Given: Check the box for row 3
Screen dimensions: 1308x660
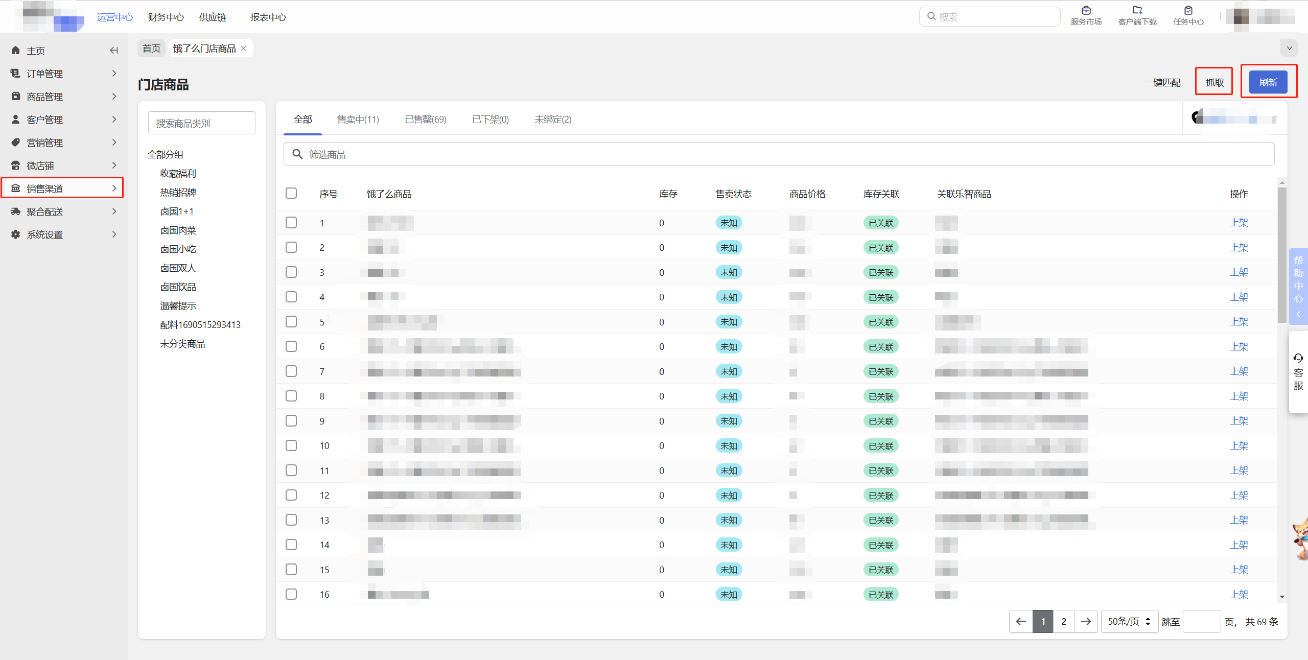Looking at the screenshot, I should [x=291, y=272].
